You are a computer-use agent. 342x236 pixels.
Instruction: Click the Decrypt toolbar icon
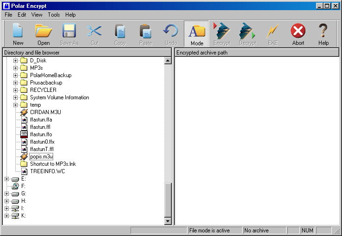(x=247, y=30)
